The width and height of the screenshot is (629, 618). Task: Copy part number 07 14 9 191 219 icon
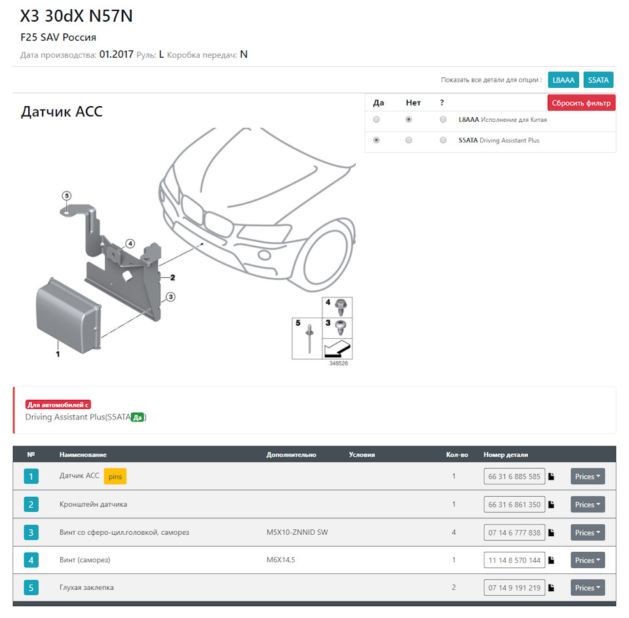click(x=551, y=587)
